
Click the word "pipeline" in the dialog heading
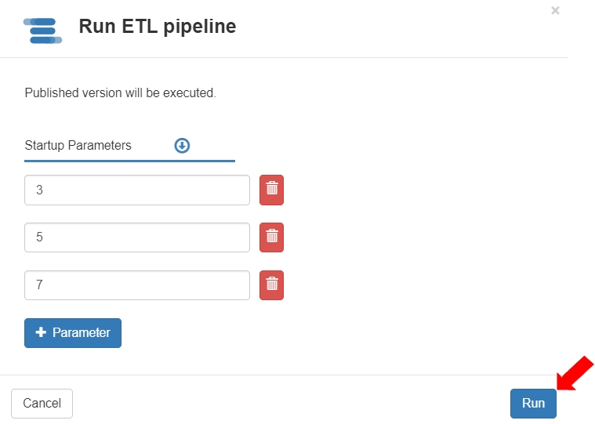(x=201, y=27)
